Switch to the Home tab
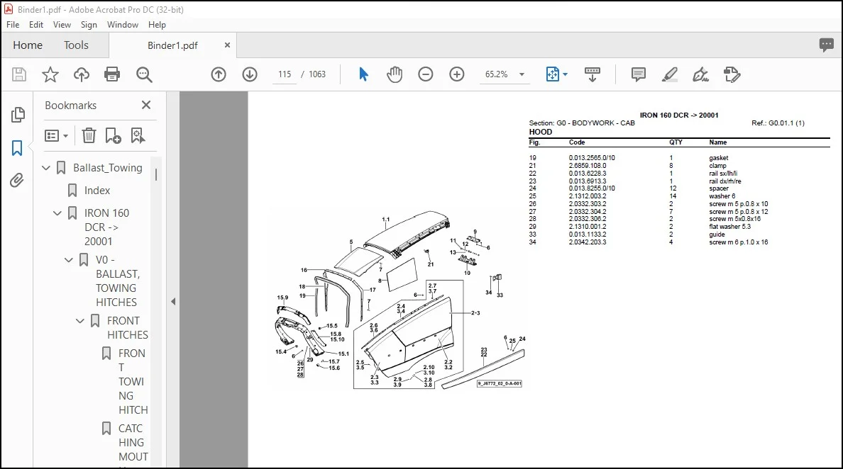Viewport: 843px width, 469px height. (28, 45)
